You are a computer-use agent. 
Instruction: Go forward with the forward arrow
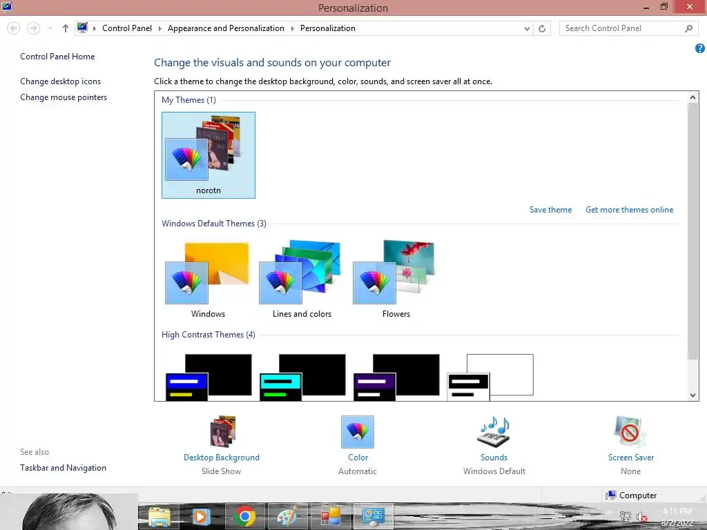[x=33, y=28]
